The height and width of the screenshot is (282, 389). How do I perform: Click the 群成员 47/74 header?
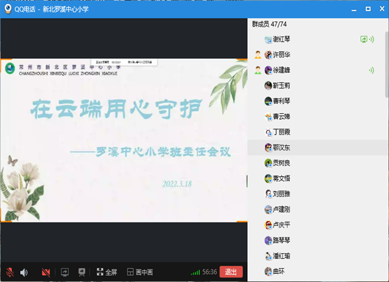tap(269, 24)
